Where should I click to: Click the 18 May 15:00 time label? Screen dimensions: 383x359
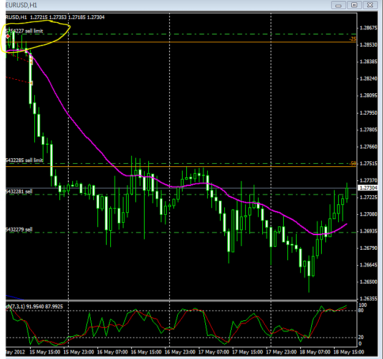point(349,352)
